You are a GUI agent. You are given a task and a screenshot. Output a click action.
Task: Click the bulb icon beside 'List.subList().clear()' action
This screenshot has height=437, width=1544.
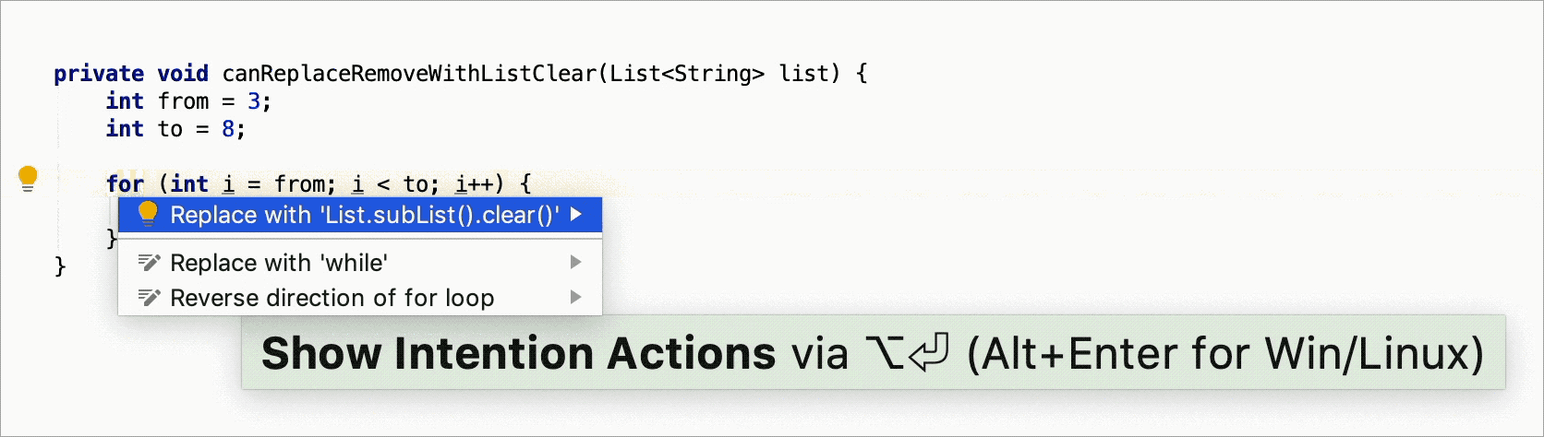(148, 214)
